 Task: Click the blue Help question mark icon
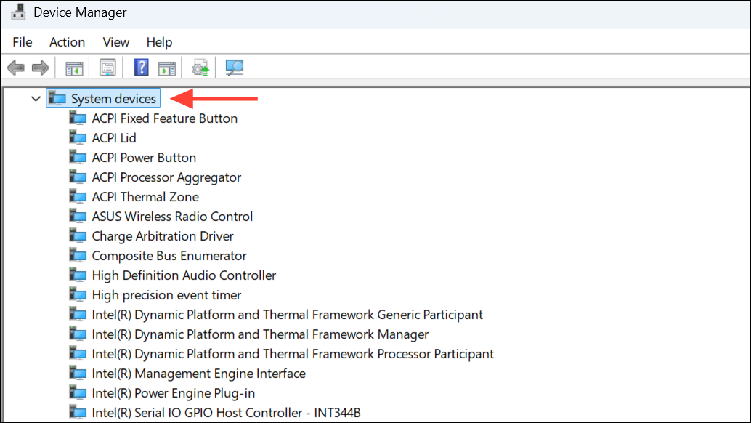tap(142, 68)
